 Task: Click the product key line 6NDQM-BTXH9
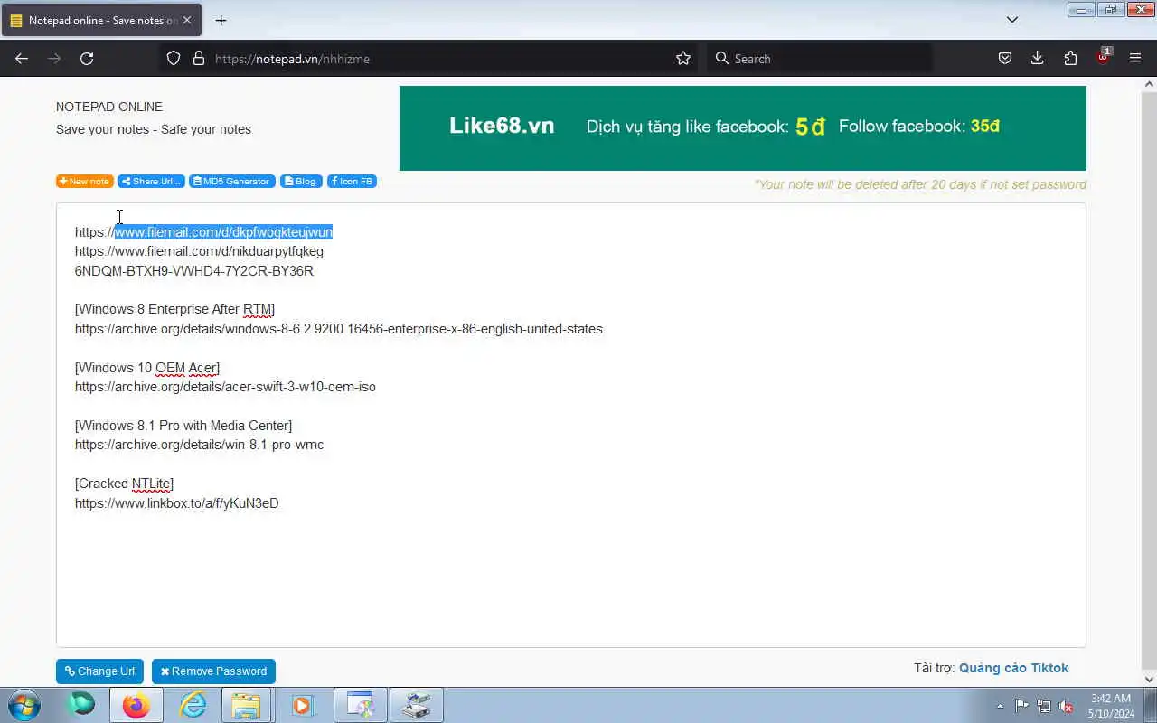click(x=194, y=271)
